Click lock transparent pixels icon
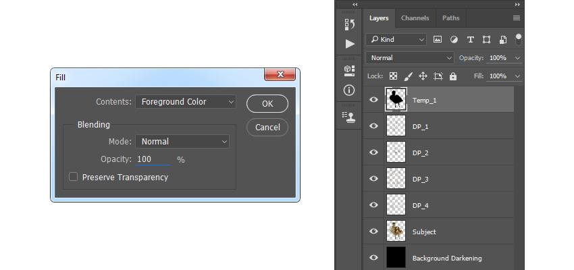The height and width of the screenshot is (270, 574). (x=393, y=76)
